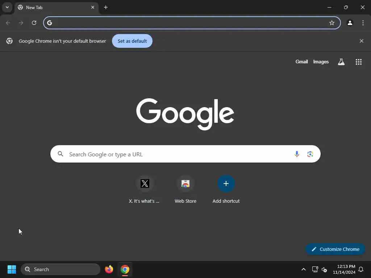The width and height of the screenshot is (371, 278).
Task: Go back using the back arrow
Action: (8, 23)
